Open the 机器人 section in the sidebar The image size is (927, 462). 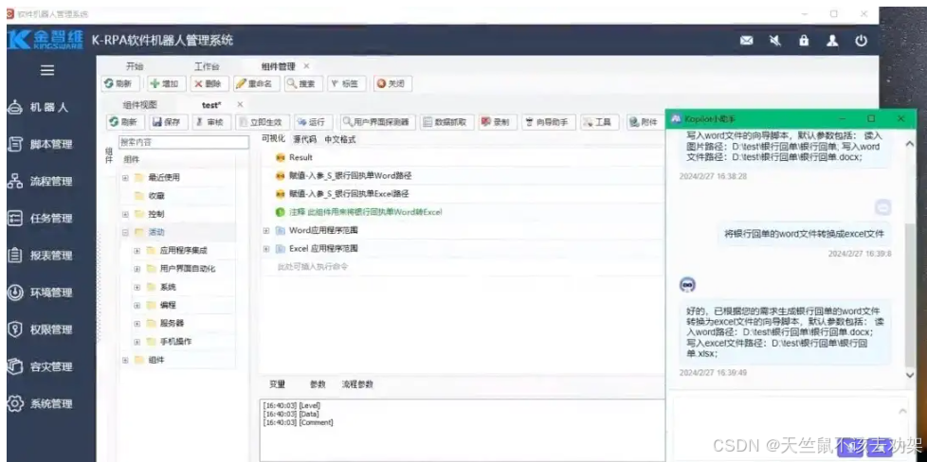[39, 108]
